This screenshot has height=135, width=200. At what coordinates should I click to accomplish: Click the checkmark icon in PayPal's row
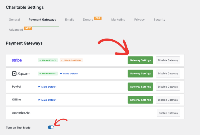(39, 87)
